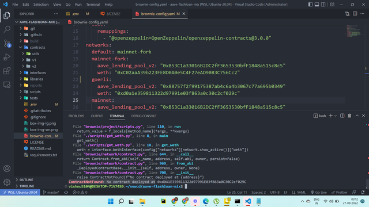Add a new terminal with plus icon
Screen dimensions: 369x207
pos(330,116)
